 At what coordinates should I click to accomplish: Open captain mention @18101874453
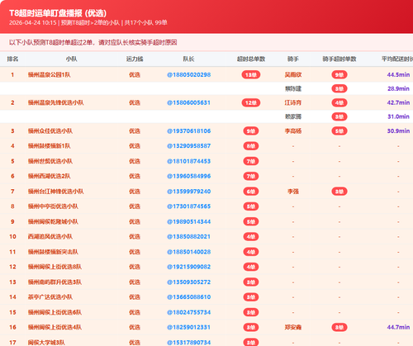[x=188, y=161]
